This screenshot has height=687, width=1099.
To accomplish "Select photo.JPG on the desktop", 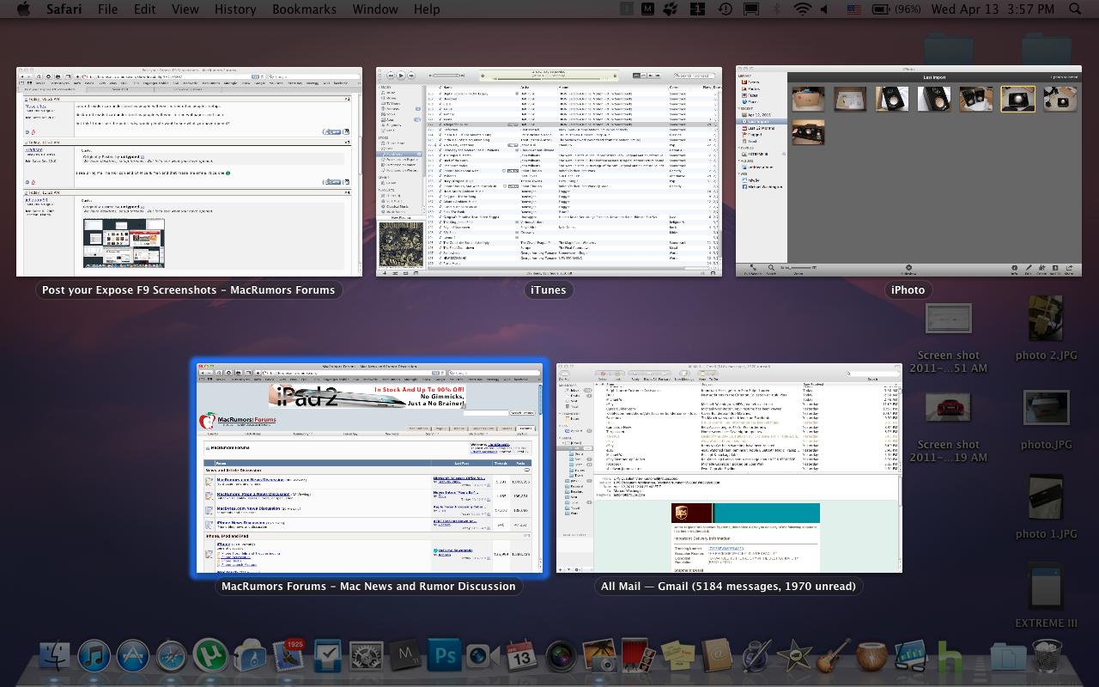I will point(1046,409).
